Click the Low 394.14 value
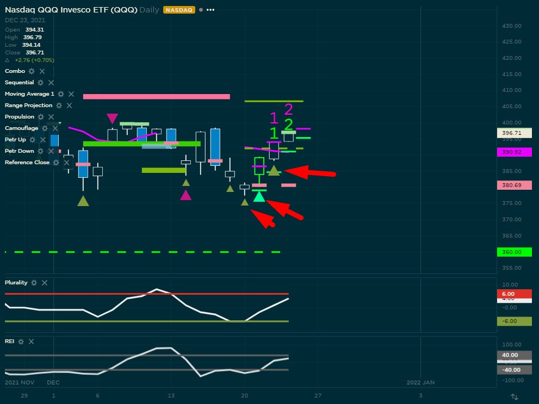This screenshot has width=539, height=404. coord(32,45)
